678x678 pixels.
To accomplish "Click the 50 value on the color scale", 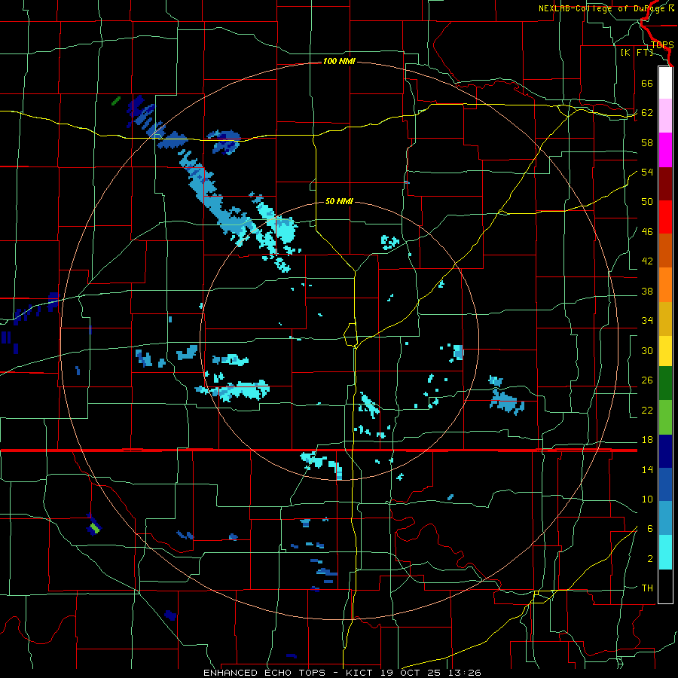I will point(647,202).
